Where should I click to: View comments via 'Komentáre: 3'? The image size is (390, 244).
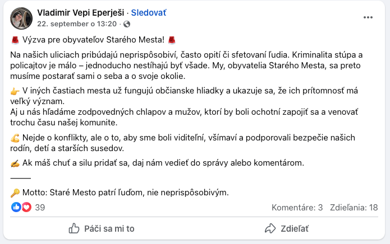(297, 208)
